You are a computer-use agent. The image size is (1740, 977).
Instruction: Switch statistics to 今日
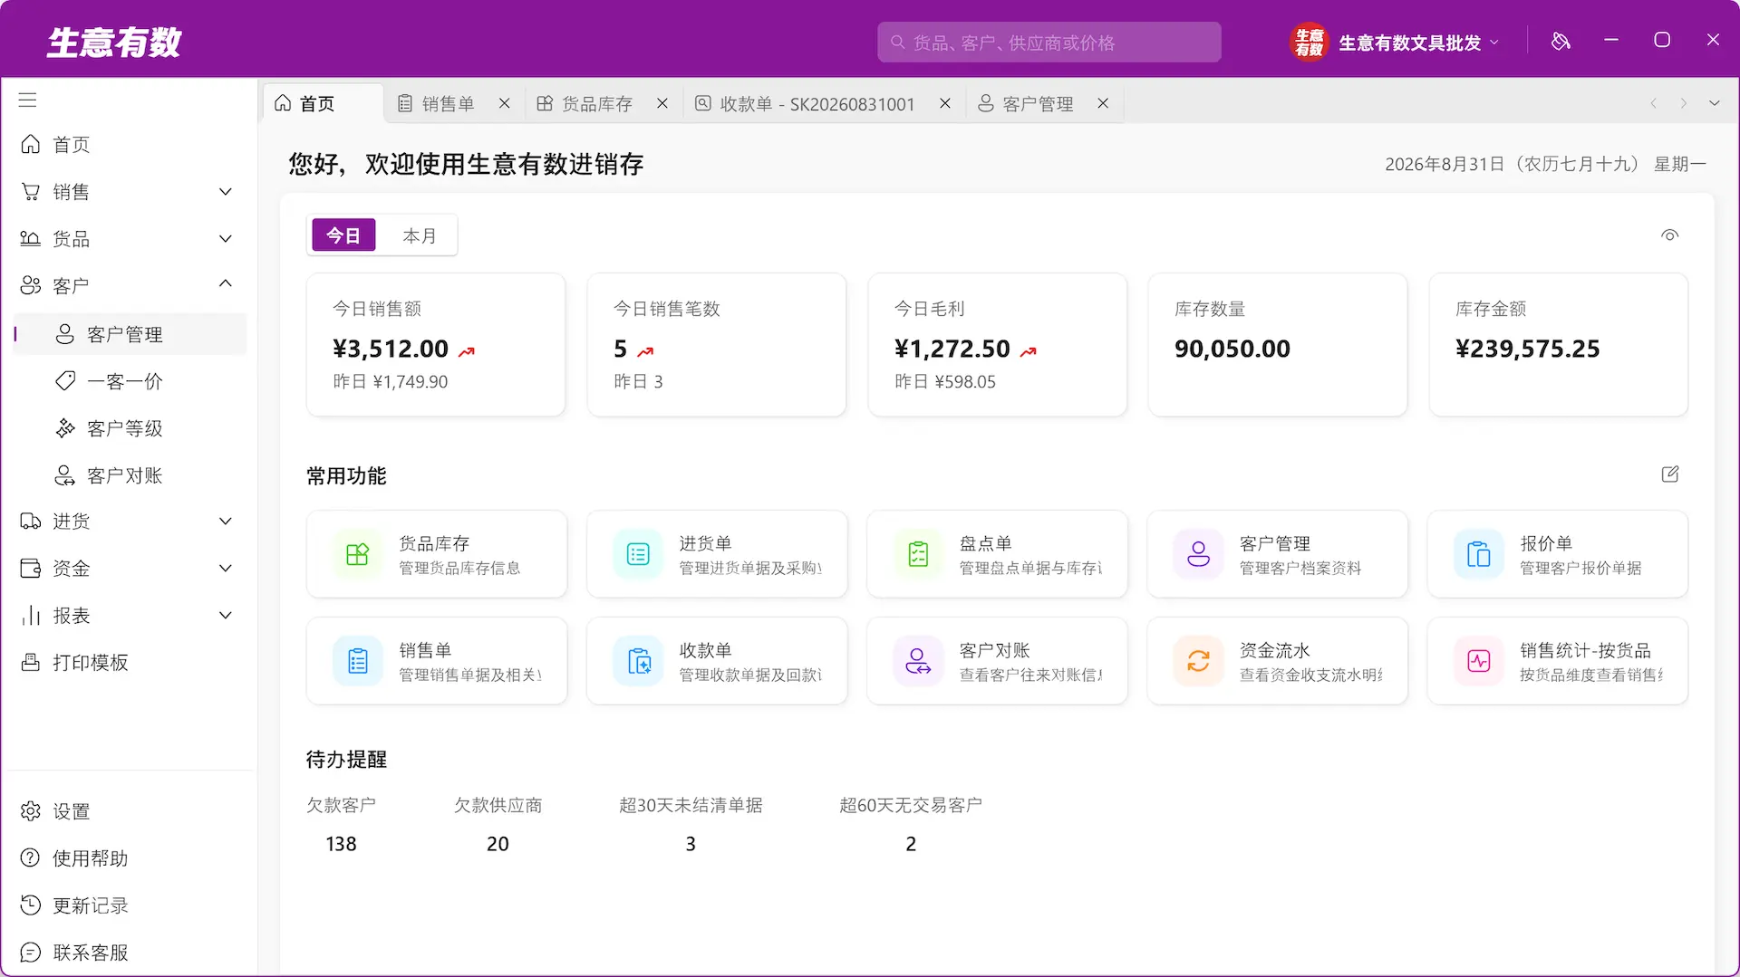point(343,235)
